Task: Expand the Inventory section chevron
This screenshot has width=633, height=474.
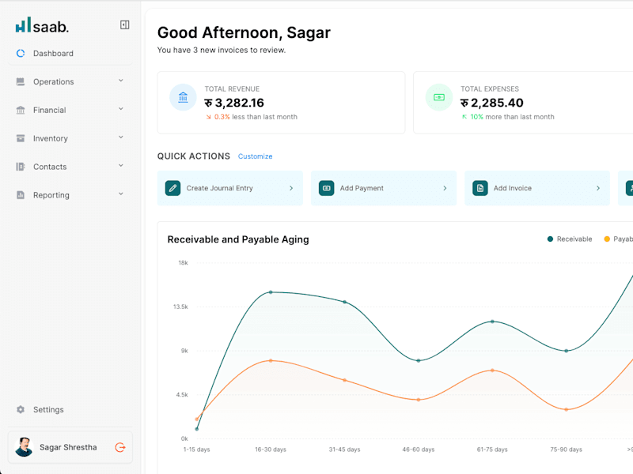Action: coord(121,137)
